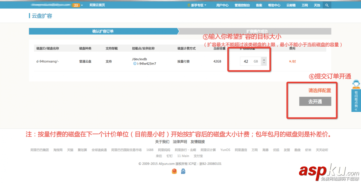Click the 42GB current capacity value
This screenshot has height=183, width=361.
[217, 62]
